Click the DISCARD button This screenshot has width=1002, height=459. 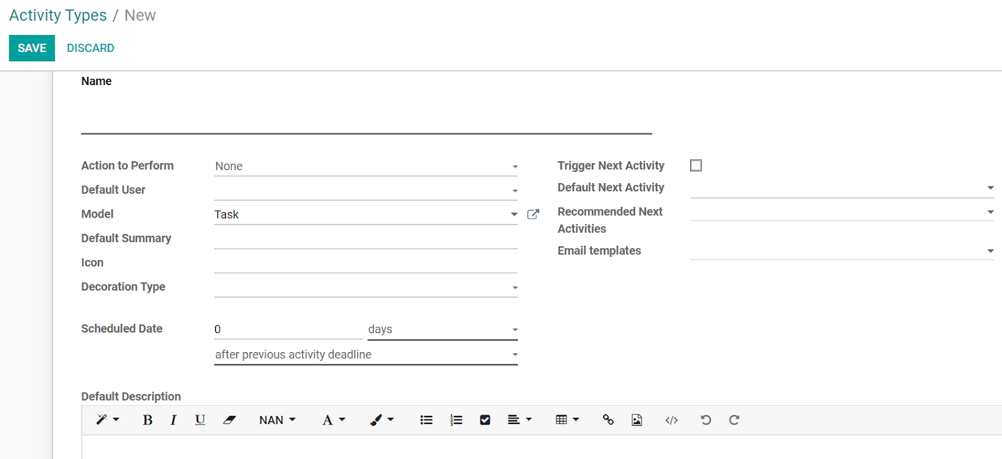pyautogui.click(x=90, y=48)
